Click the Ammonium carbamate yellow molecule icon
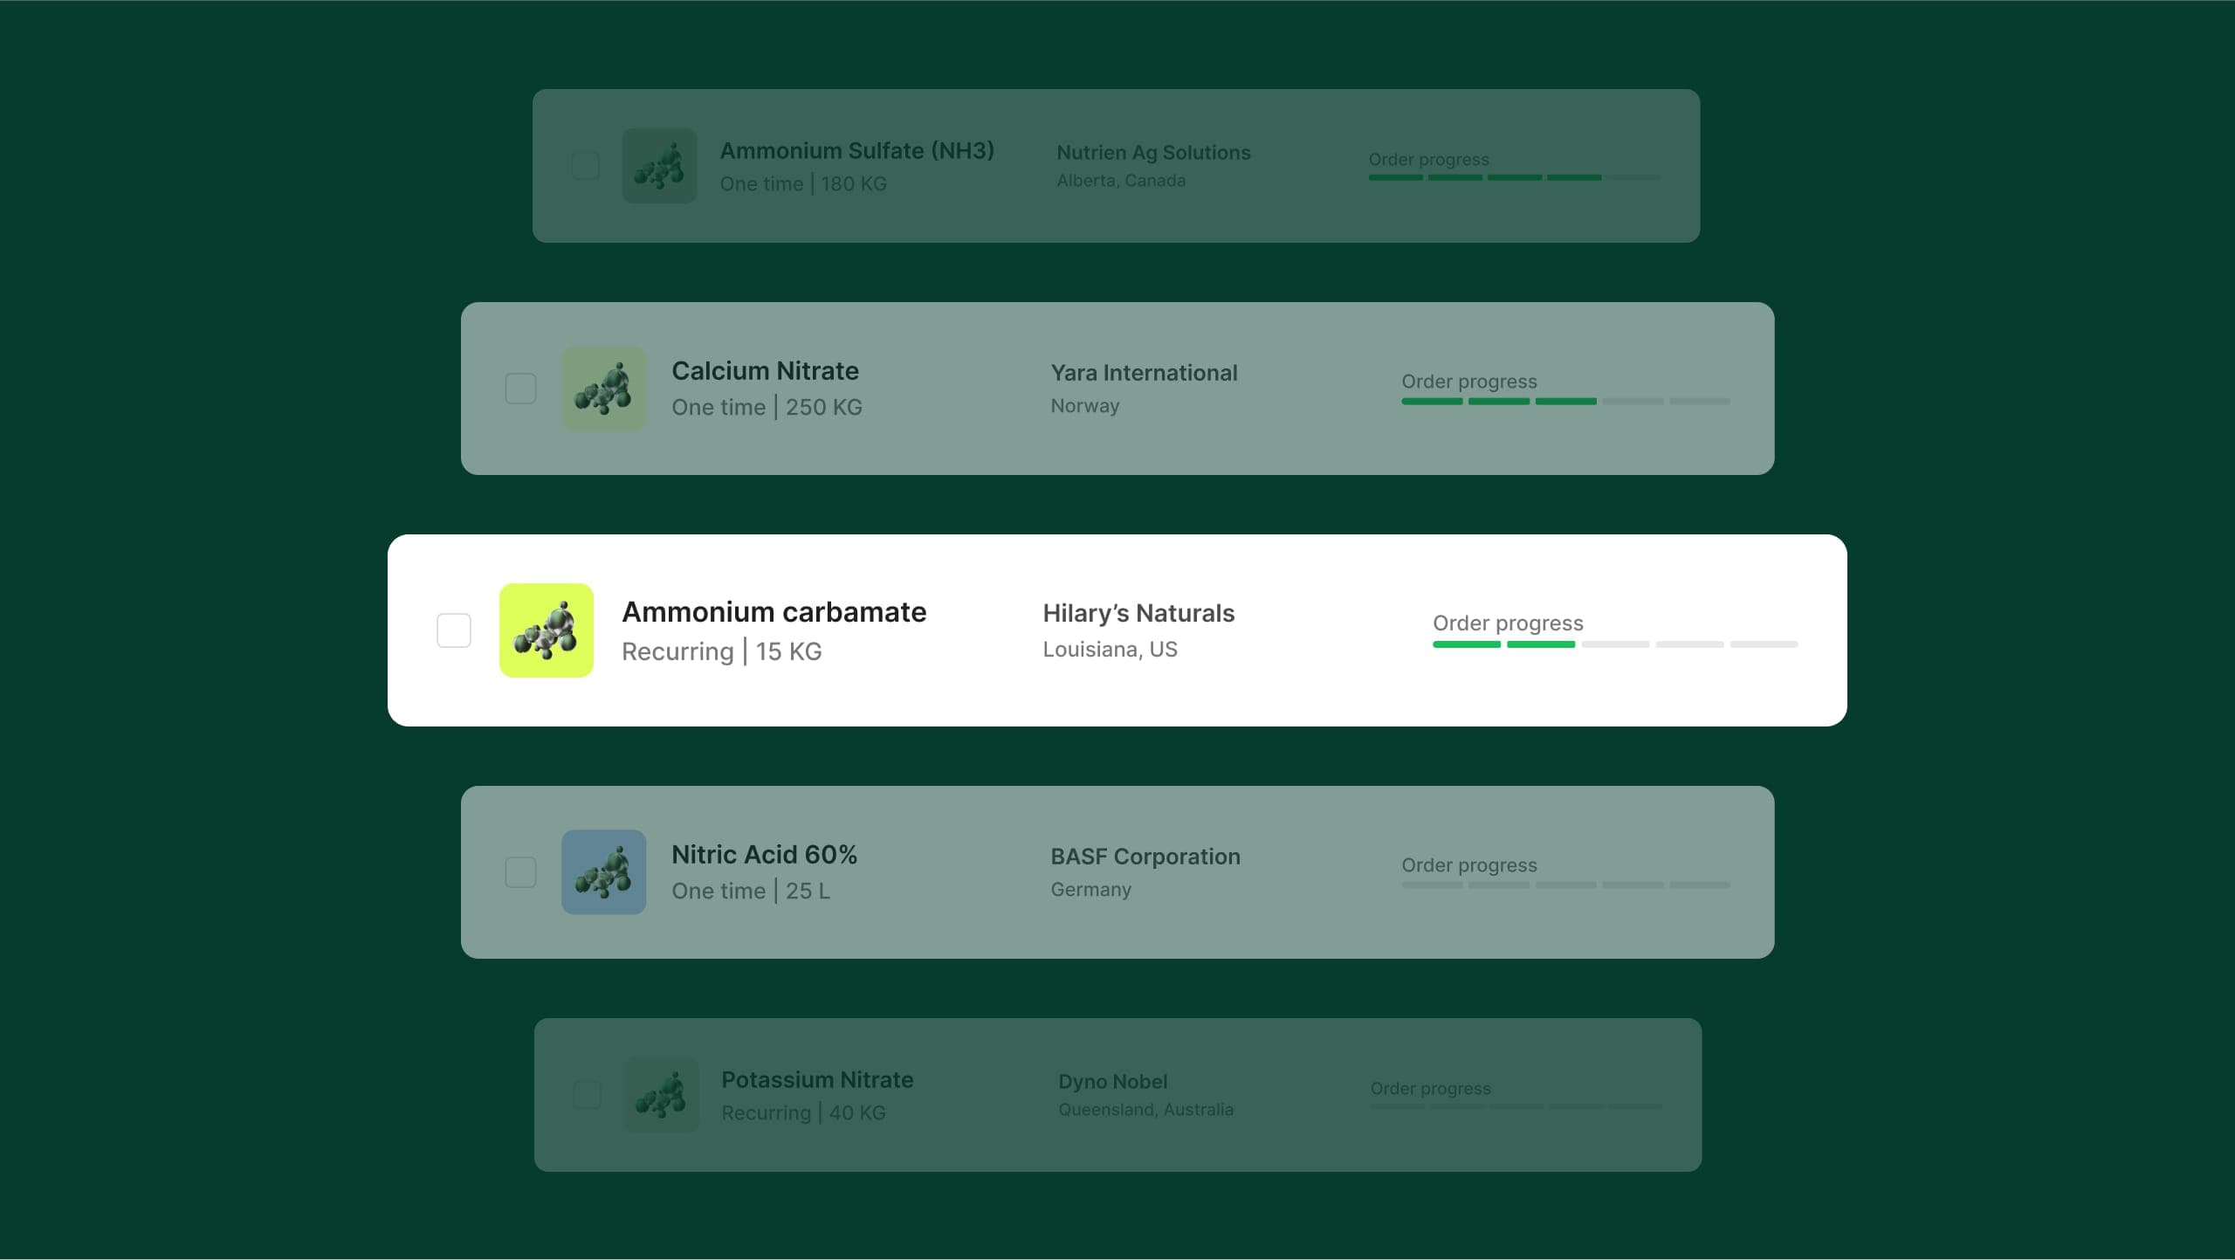The height and width of the screenshot is (1260, 2235). tap(547, 630)
